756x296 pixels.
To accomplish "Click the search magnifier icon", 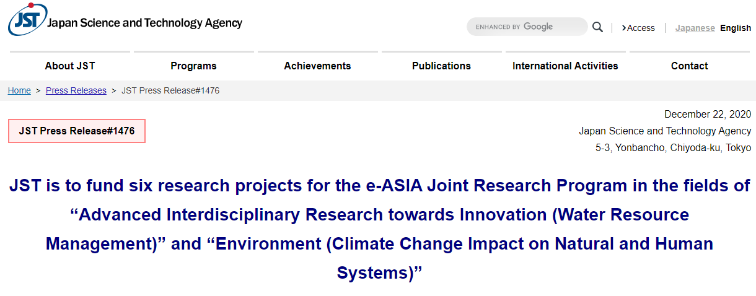I will pyautogui.click(x=597, y=27).
